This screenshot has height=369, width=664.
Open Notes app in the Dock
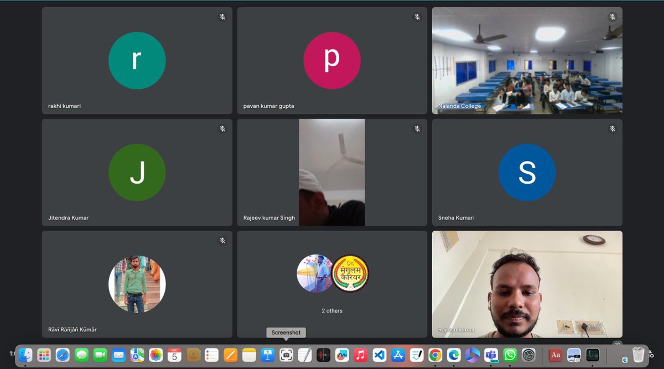pyautogui.click(x=249, y=355)
